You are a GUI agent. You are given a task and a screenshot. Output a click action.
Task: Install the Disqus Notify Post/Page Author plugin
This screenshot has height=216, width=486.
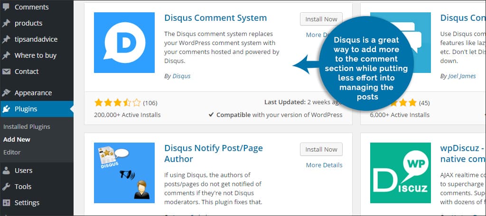(x=321, y=149)
